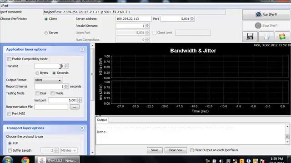This screenshot has height=163, width=291.
Task: Click the Run IPerf! button
Action: (x=266, y=14)
